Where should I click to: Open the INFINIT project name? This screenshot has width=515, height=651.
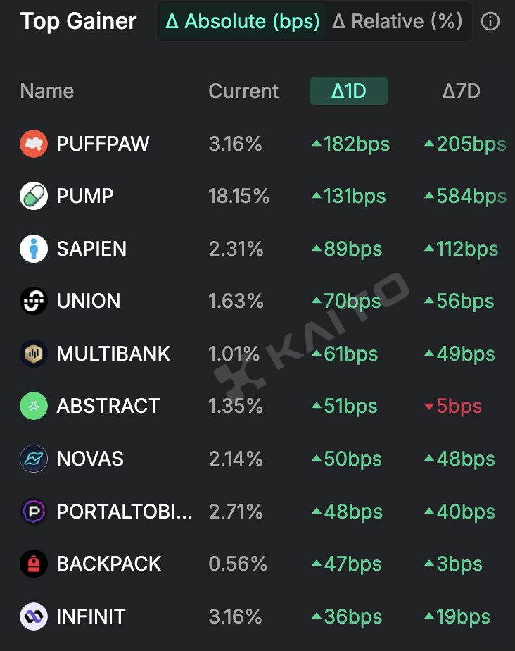coord(91,616)
